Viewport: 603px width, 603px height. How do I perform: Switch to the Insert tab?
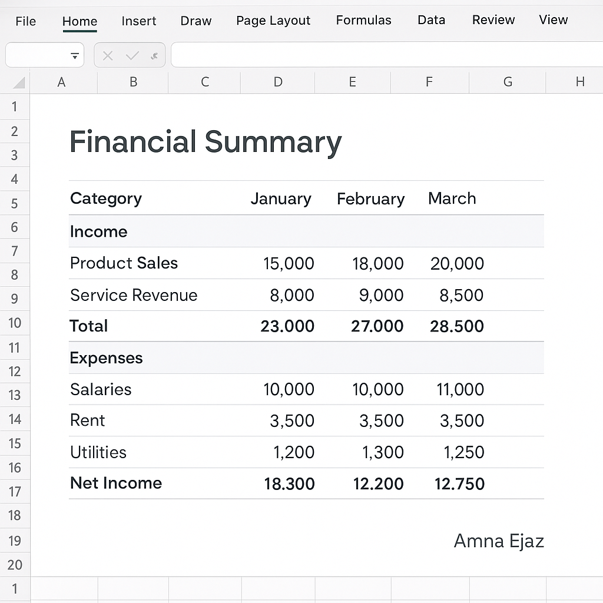[138, 21]
